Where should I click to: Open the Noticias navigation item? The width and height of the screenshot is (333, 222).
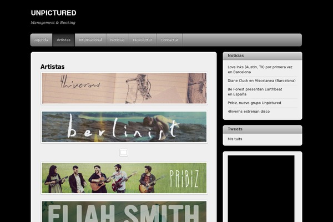click(117, 40)
